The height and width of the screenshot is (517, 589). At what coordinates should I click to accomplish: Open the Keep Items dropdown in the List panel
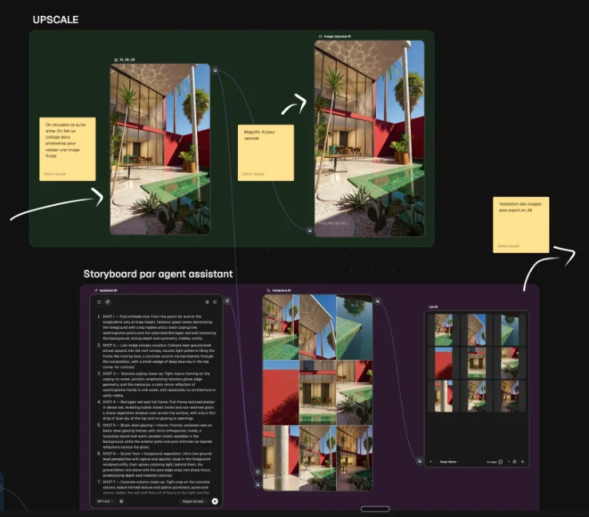pos(449,462)
